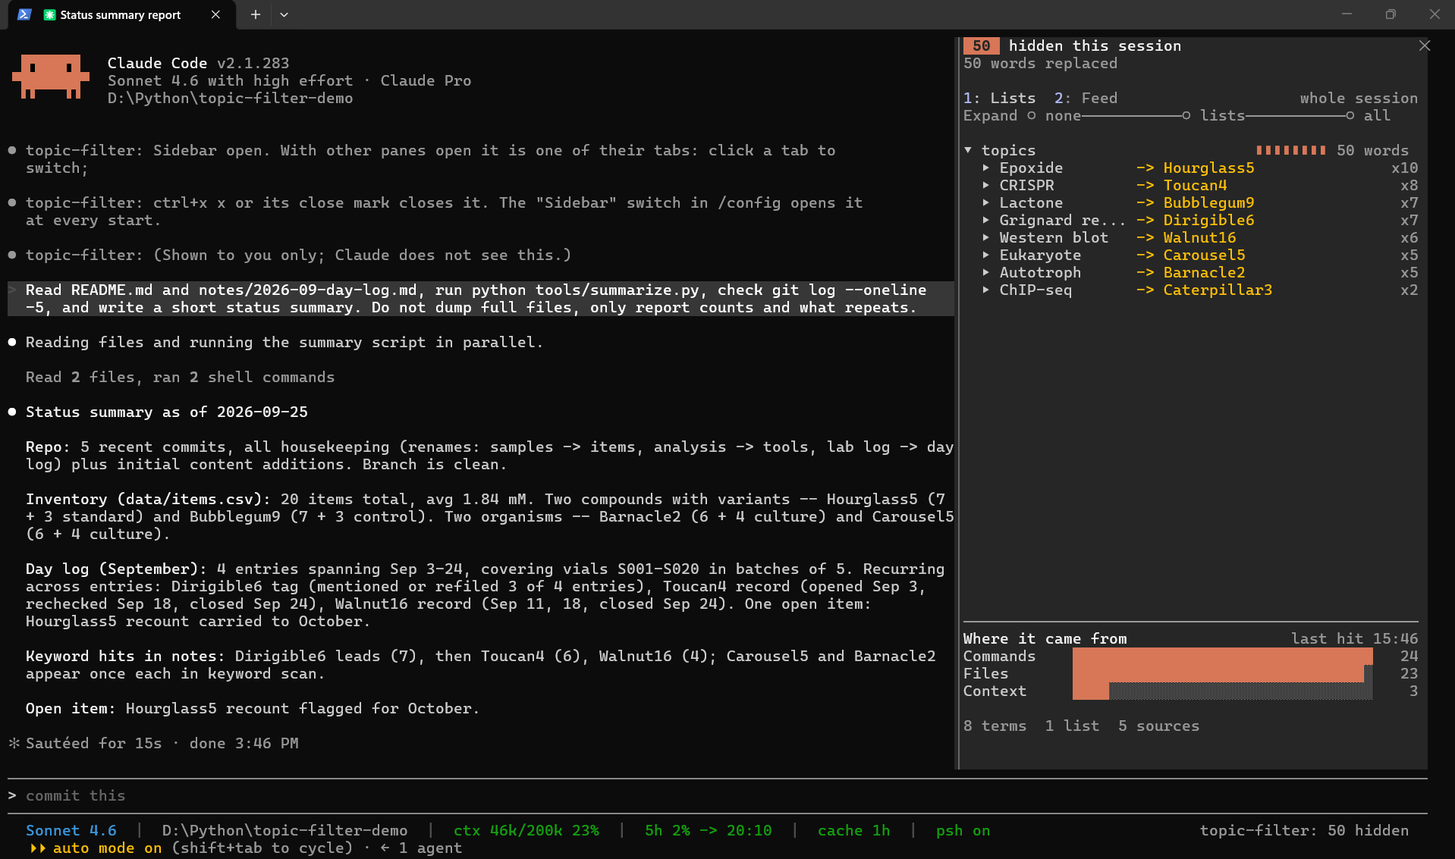
Task: Click the 5h 2% -> 20:10 usage entry
Action: (708, 830)
